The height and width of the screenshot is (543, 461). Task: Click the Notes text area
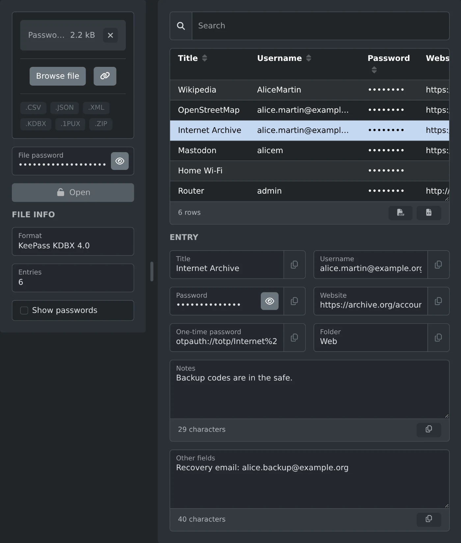(x=310, y=390)
